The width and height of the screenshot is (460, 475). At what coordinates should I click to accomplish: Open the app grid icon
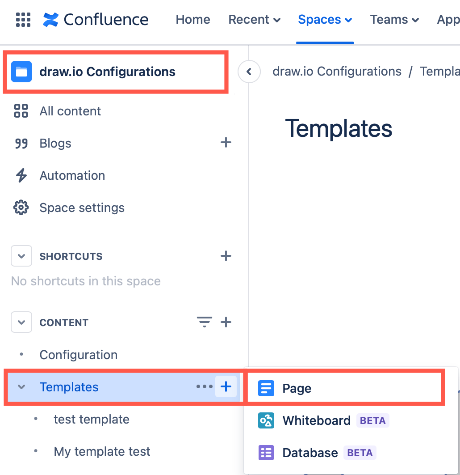click(23, 19)
